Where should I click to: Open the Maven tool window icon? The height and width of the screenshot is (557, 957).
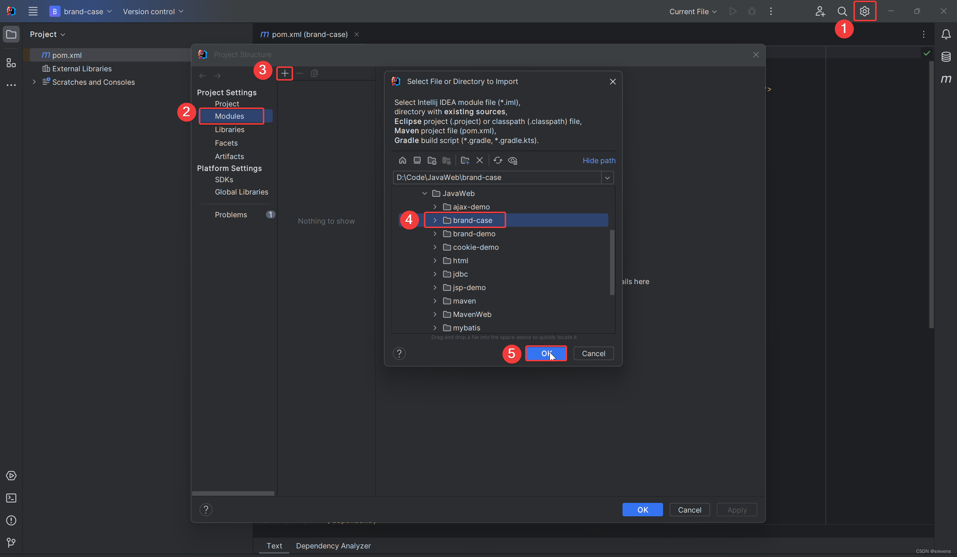tap(946, 79)
